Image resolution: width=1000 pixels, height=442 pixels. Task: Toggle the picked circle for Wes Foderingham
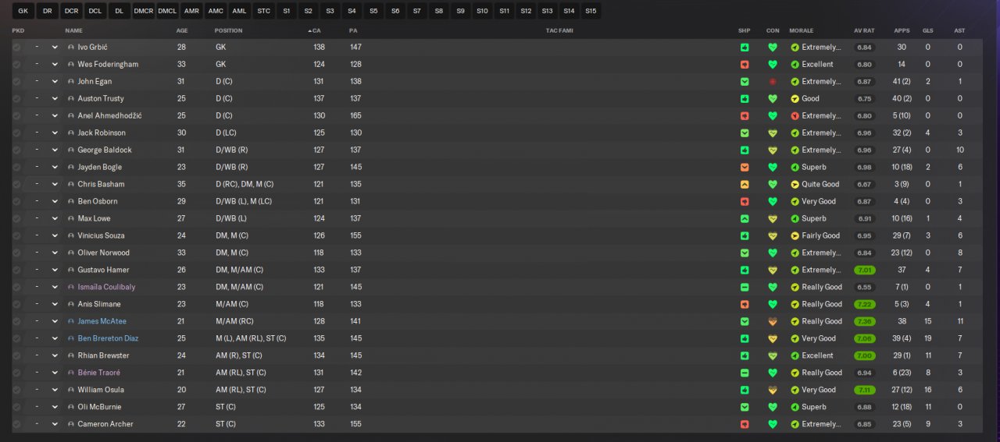point(16,65)
